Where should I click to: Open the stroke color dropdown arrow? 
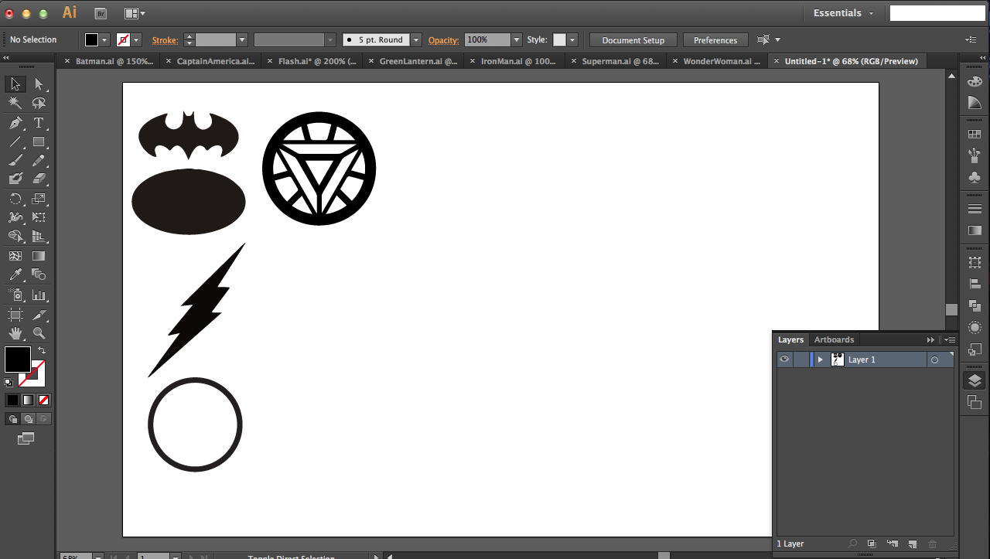(136, 39)
